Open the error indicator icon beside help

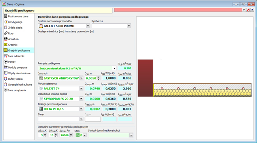point(248,10)
